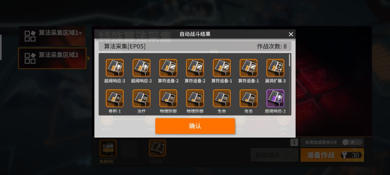Click the 攻击 algorithm icon
Screen dimensions: 390x175
pos(249,98)
